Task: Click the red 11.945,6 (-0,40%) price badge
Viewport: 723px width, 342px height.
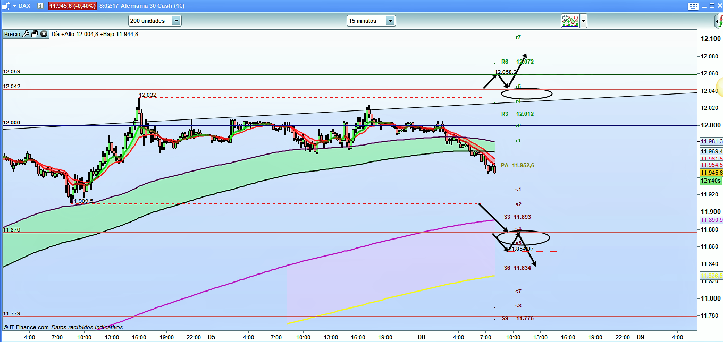Action: pyautogui.click(x=72, y=6)
